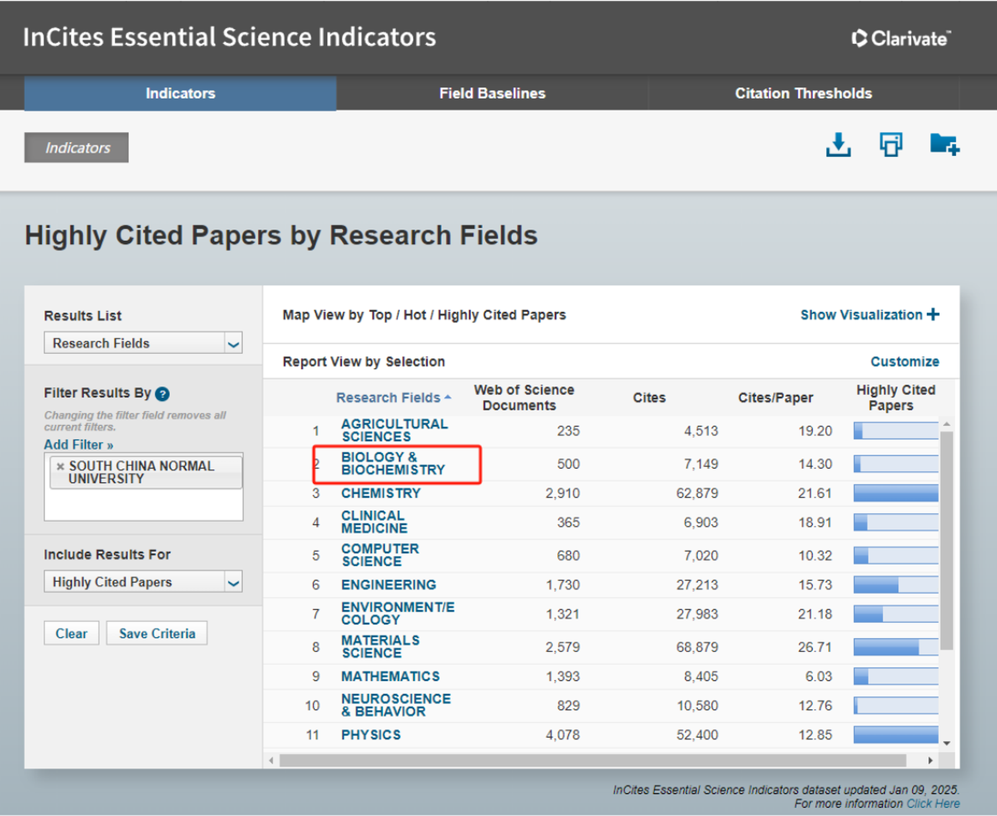Open the Chemistry field
The image size is (997, 816).
[x=381, y=493]
